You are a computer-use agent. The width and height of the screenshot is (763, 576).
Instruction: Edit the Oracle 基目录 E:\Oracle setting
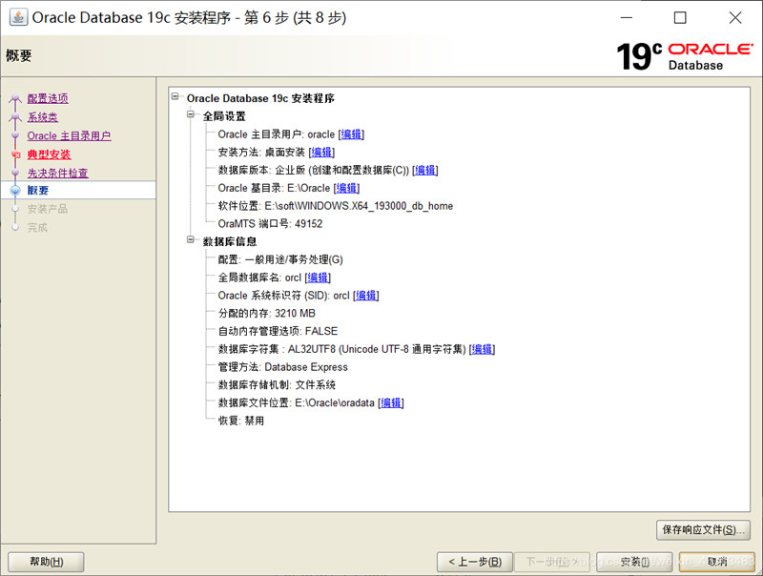coord(346,188)
